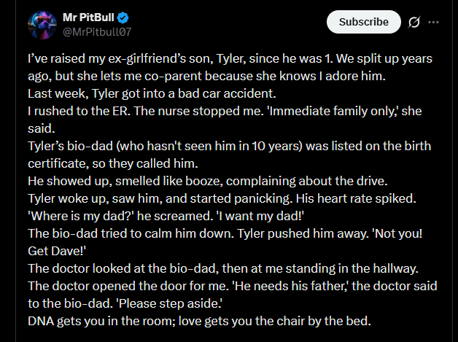Click the Grok slash-circle icon
This screenshot has height=342, width=458.
[414, 22]
